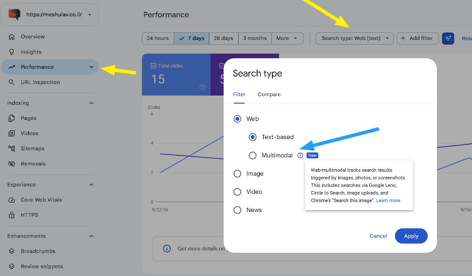Click the Add filter button
This screenshot has height=276, width=472.
coord(418,38)
